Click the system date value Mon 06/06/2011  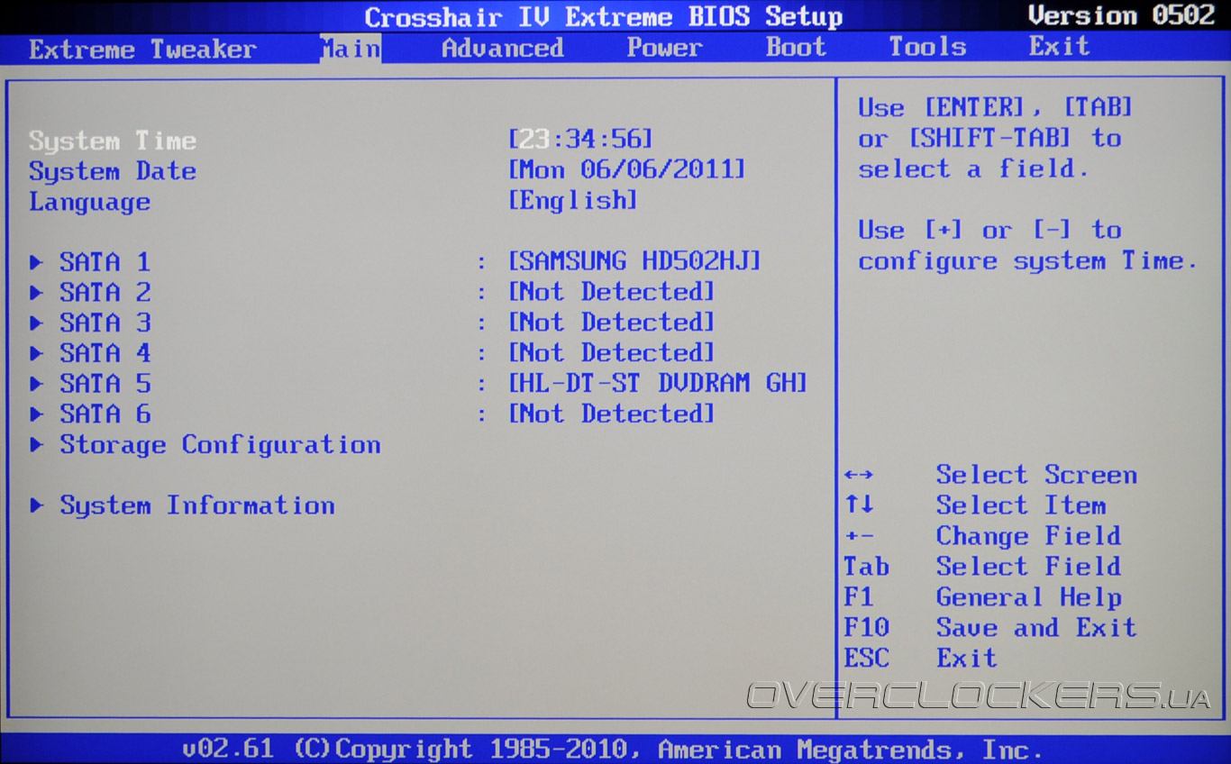(627, 169)
